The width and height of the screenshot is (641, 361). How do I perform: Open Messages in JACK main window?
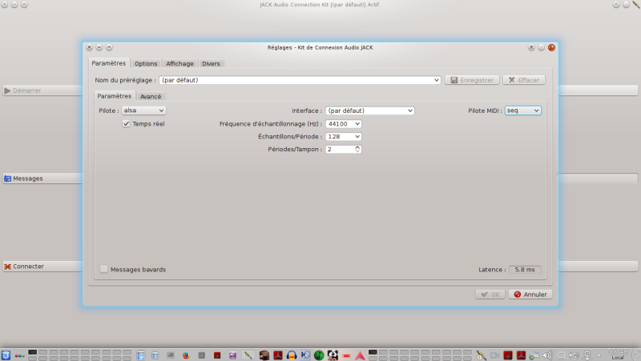(x=43, y=178)
